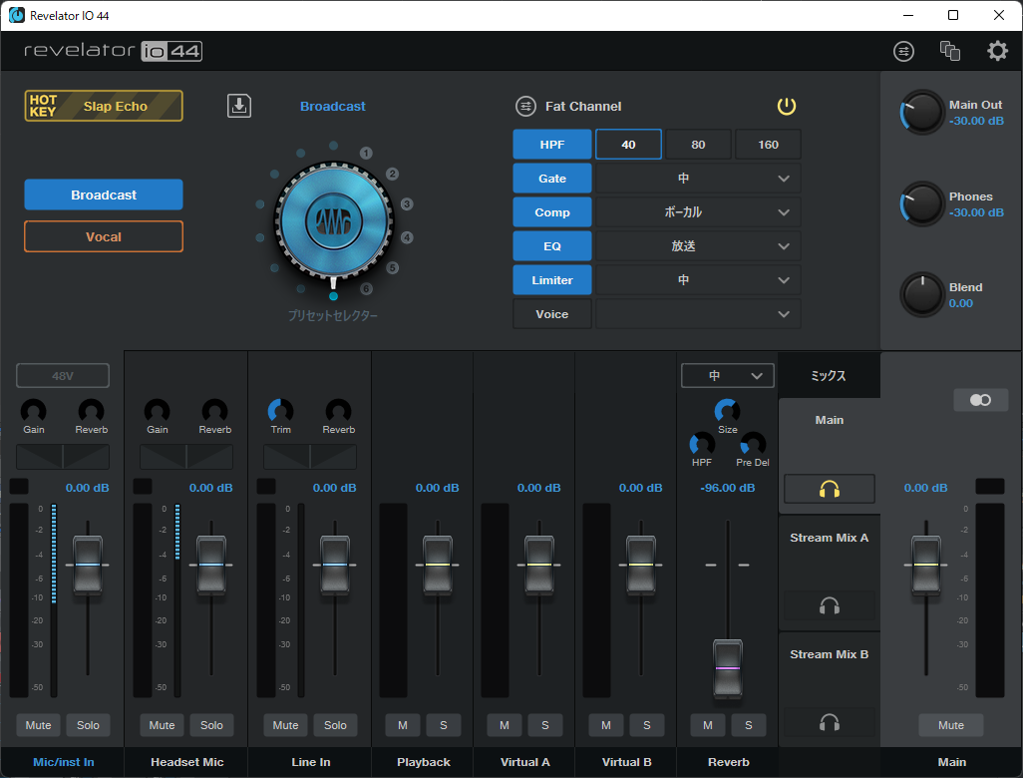Click Reverb HPF knob
The height and width of the screenshot is (778, 1023).
[702, 445]
